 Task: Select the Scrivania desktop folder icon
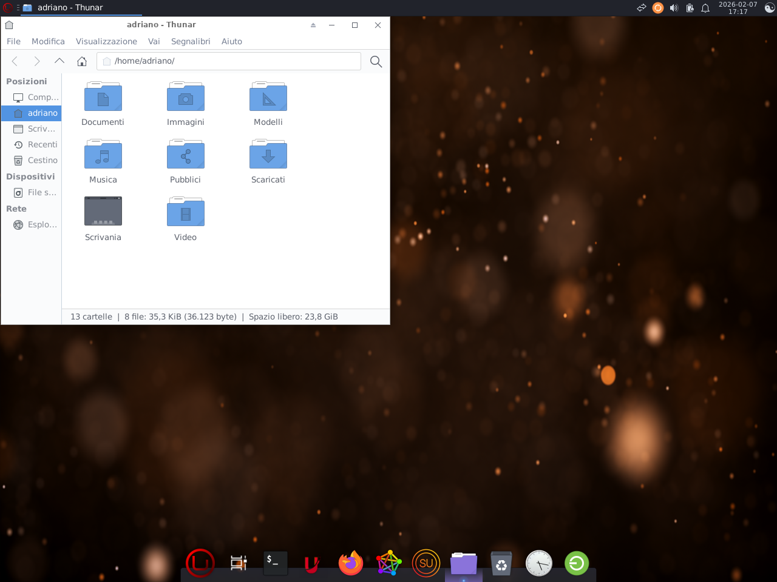103,212
